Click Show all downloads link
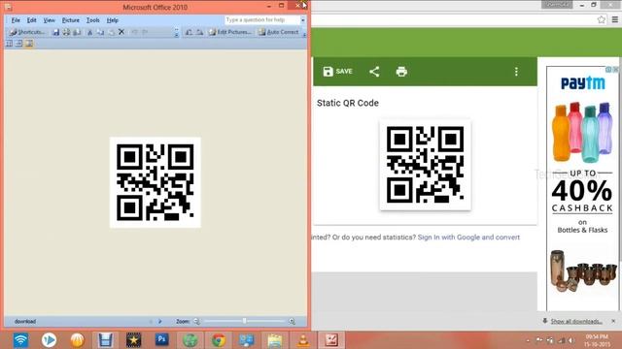Screen dimensions: 622x349 click(x=576, y=321)
